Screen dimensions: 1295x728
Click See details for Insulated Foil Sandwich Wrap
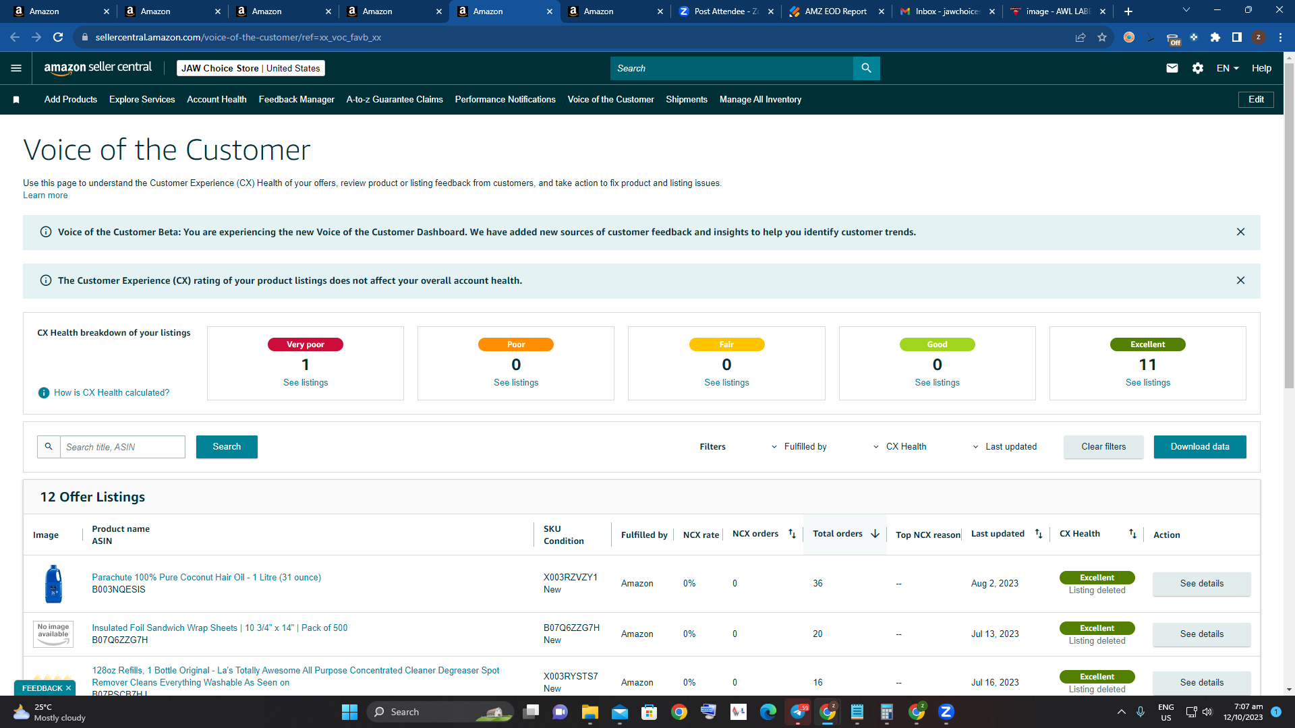point(1201,634)
